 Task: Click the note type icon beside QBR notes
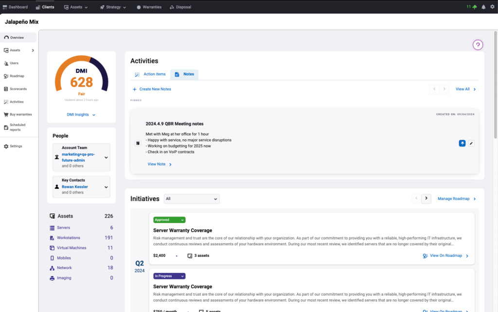tap(138, 143)
